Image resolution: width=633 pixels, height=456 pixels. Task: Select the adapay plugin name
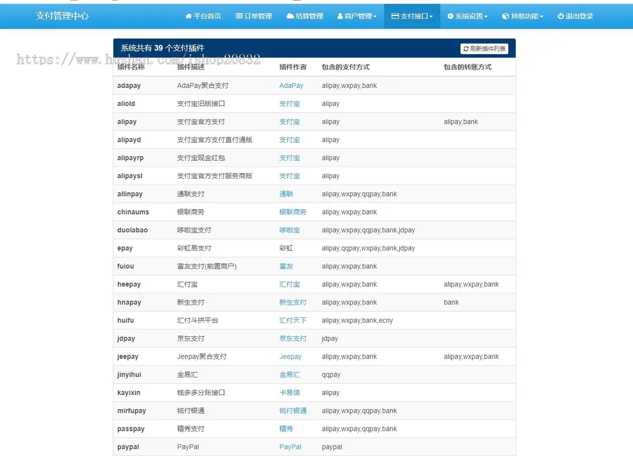129,85
